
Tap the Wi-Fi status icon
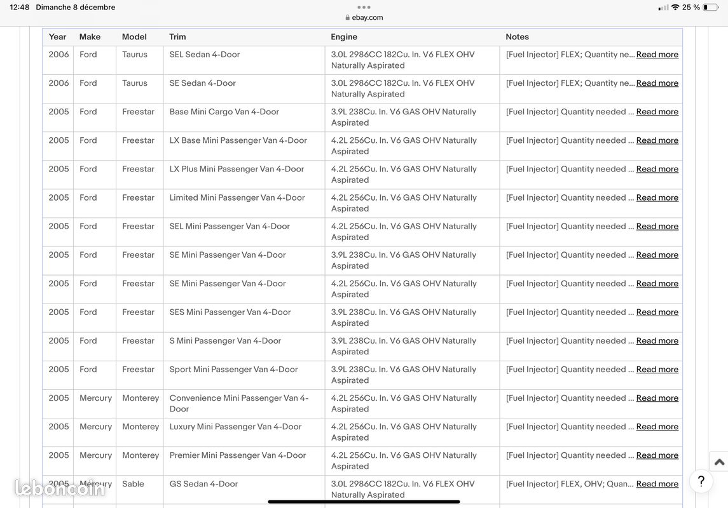click(x=675, y=7)
